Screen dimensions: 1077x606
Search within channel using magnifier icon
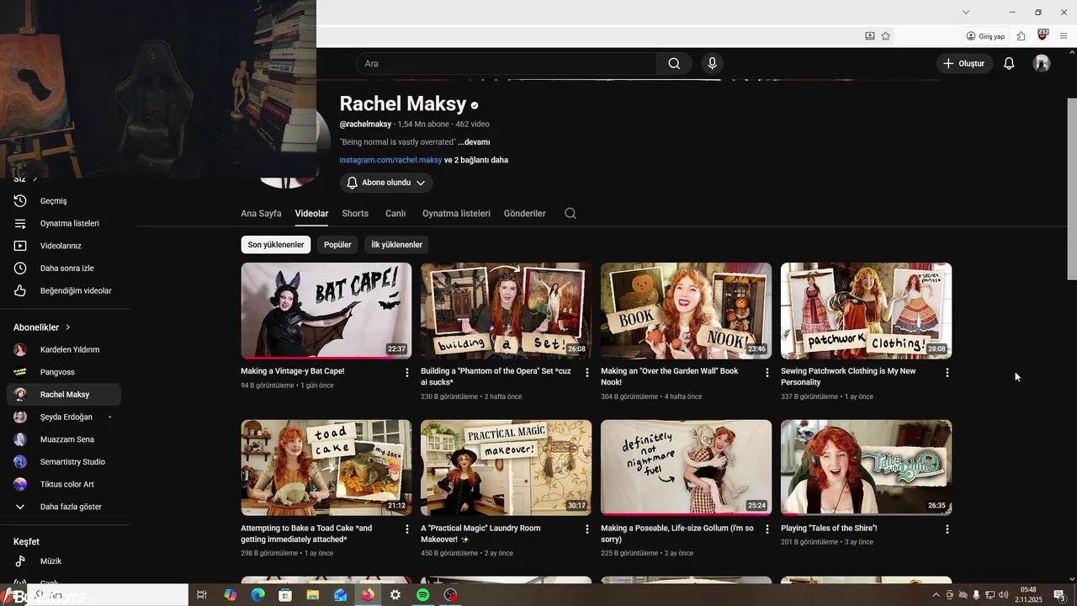(x=570, y=213)
